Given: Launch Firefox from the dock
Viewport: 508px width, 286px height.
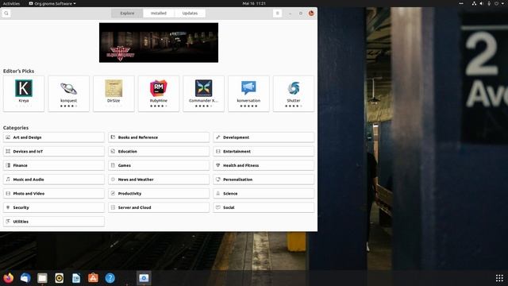Looking at the screenshot, I should [x=9, y=278].
